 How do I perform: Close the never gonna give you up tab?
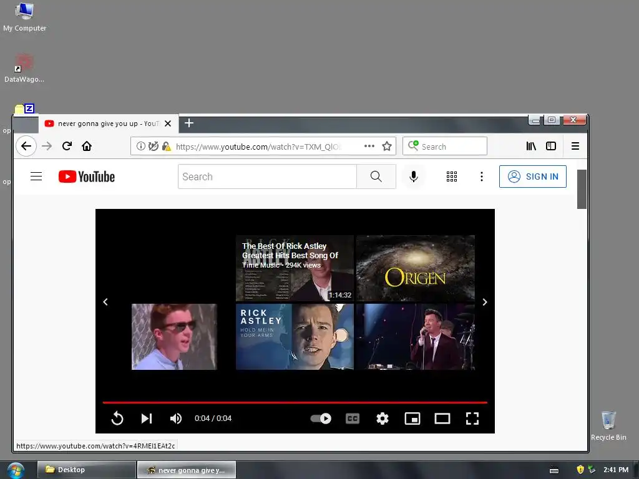tap(167, 123)
